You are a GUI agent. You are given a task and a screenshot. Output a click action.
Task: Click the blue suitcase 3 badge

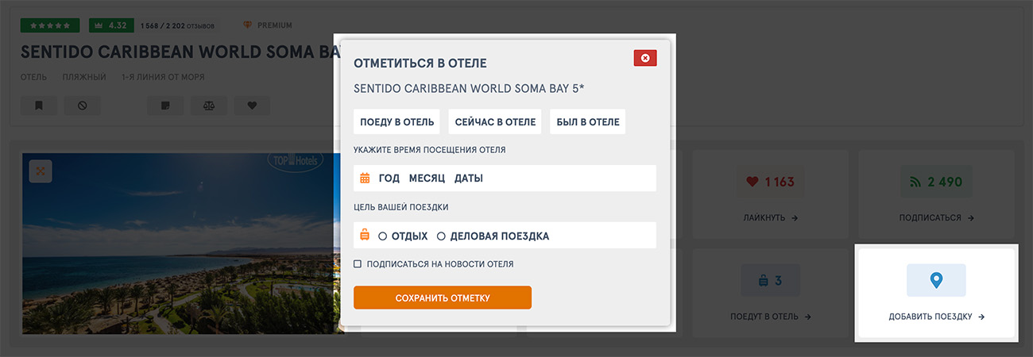(x=771, y=280)
